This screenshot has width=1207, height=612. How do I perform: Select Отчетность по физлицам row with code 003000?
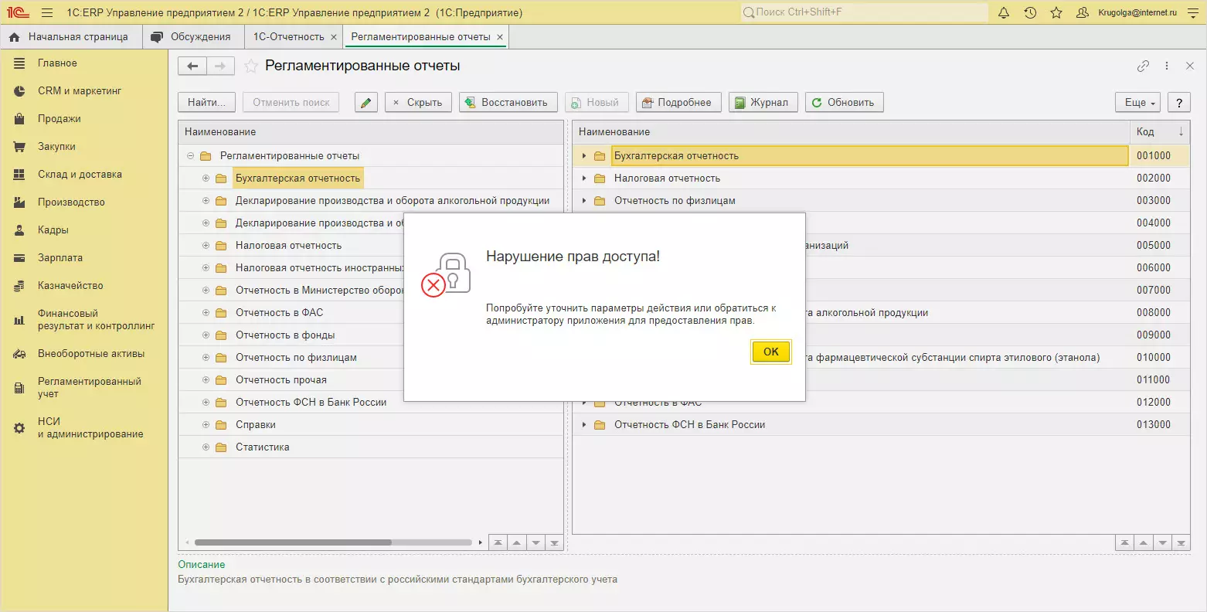(x=881, y=201)
